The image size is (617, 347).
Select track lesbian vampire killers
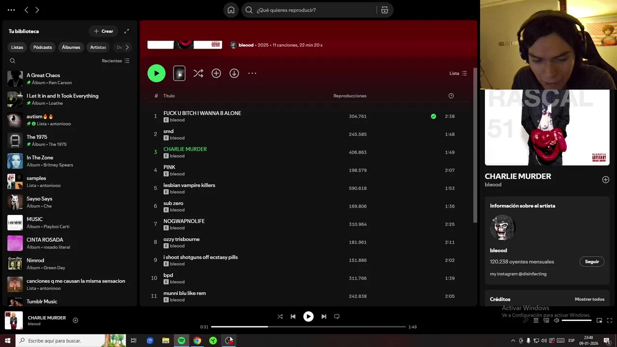[x=308, y=188]
